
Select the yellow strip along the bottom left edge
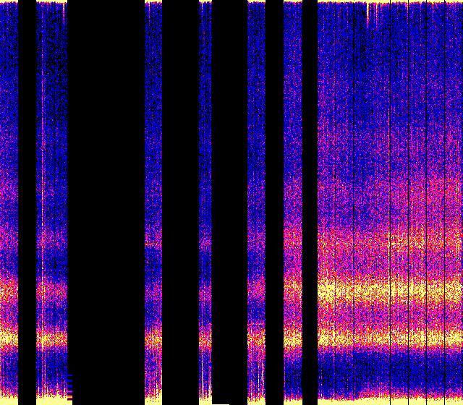point(9,401)
